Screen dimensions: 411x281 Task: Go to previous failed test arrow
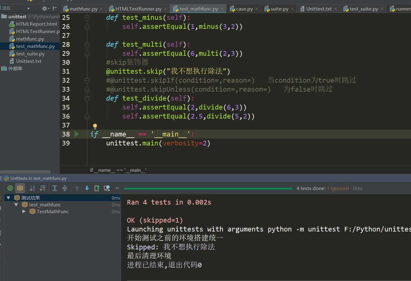pos(77,188)
